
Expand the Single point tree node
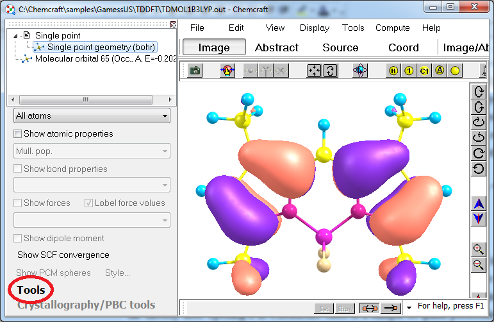17,36
